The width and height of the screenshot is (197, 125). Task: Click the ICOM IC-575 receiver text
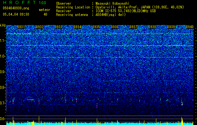tap(126, 11)
